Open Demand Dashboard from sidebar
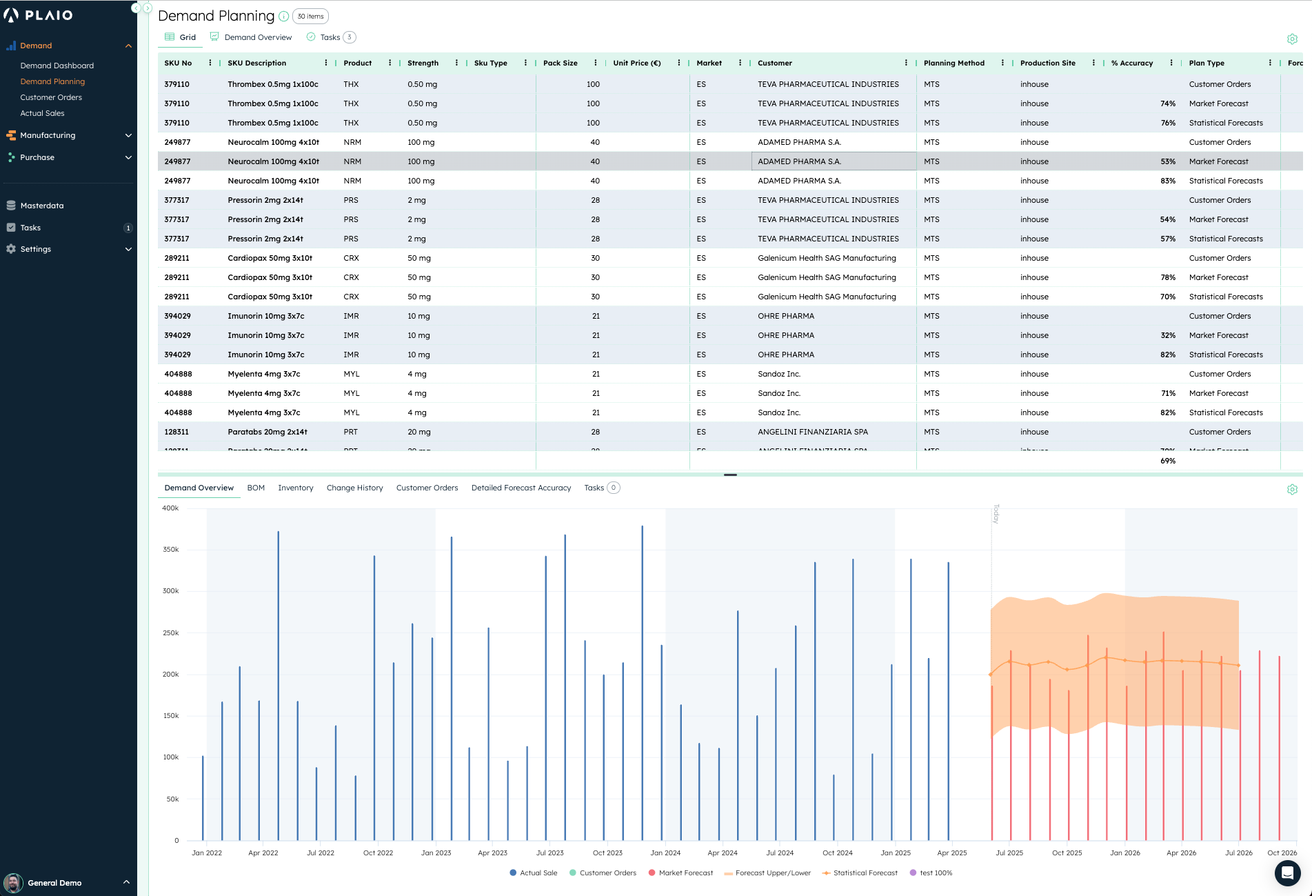The height and width of the screenshot is (896, 1312). [57, 66]
